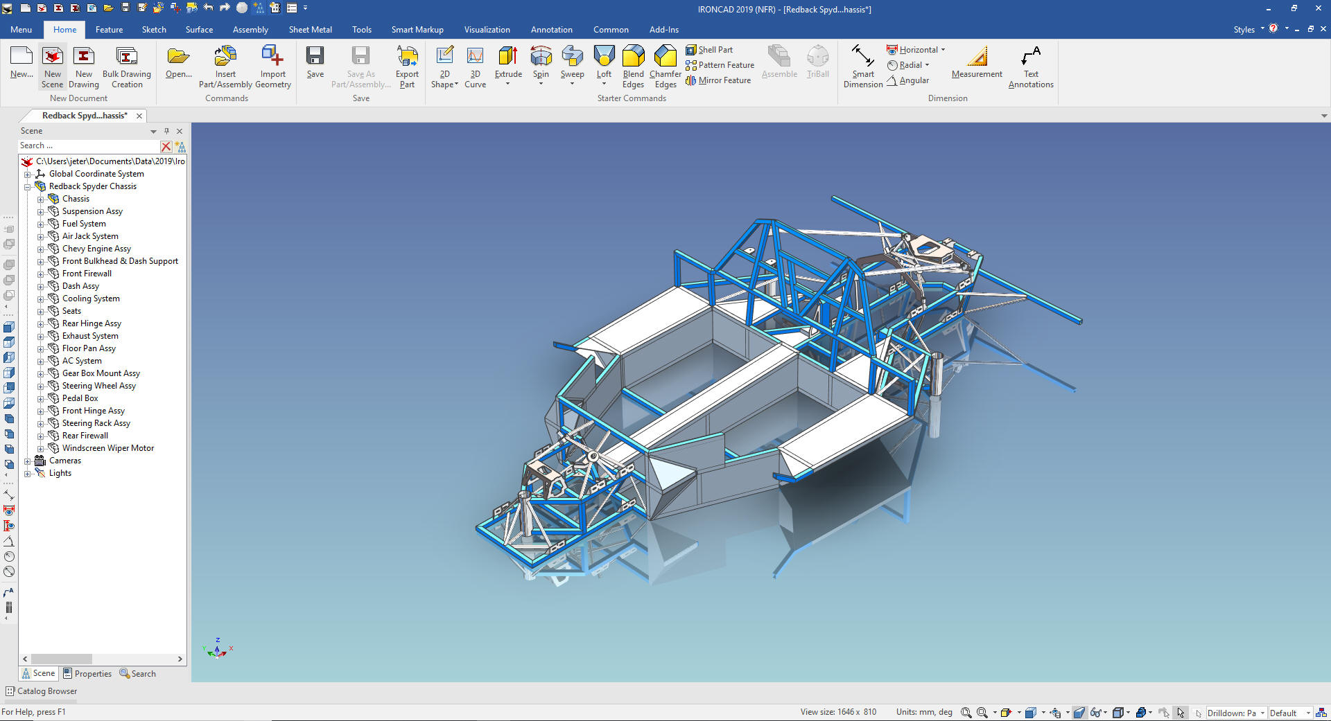Screen dimensions: 1331x721
Task: Expand the Chassis tree node
Action: tap(40, 199)
